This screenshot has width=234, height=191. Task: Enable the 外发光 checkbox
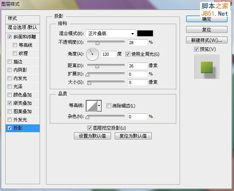coord(9,119)
